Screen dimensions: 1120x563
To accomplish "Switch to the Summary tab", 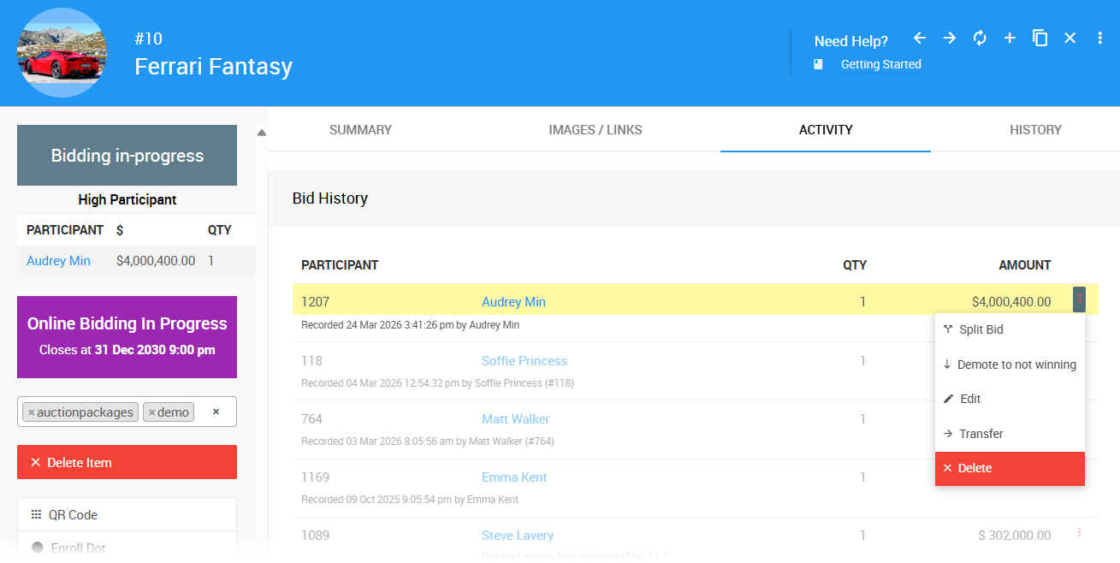I will coord(360,130).
